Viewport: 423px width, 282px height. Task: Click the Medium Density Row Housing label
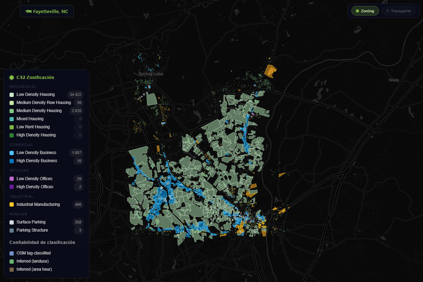tap(44, 103)
